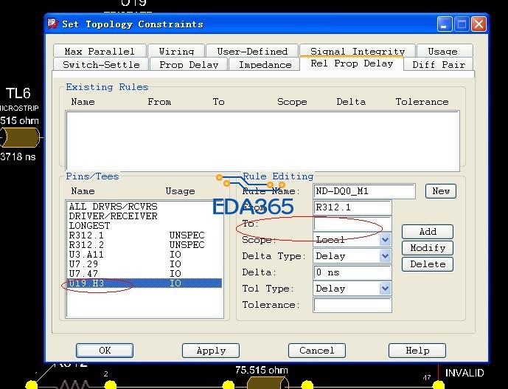This screenshot has width=508, height=389.
Task: Click the Apply button
Action: click(x=211, y=351)
